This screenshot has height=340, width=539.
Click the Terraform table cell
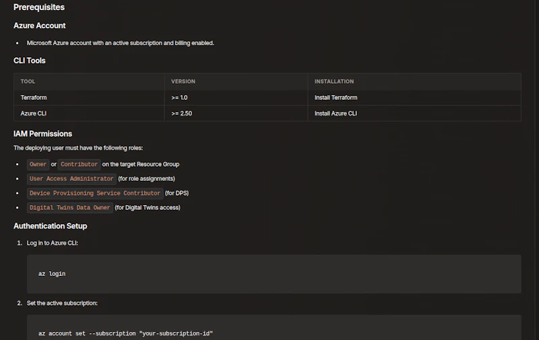[89, 98]
